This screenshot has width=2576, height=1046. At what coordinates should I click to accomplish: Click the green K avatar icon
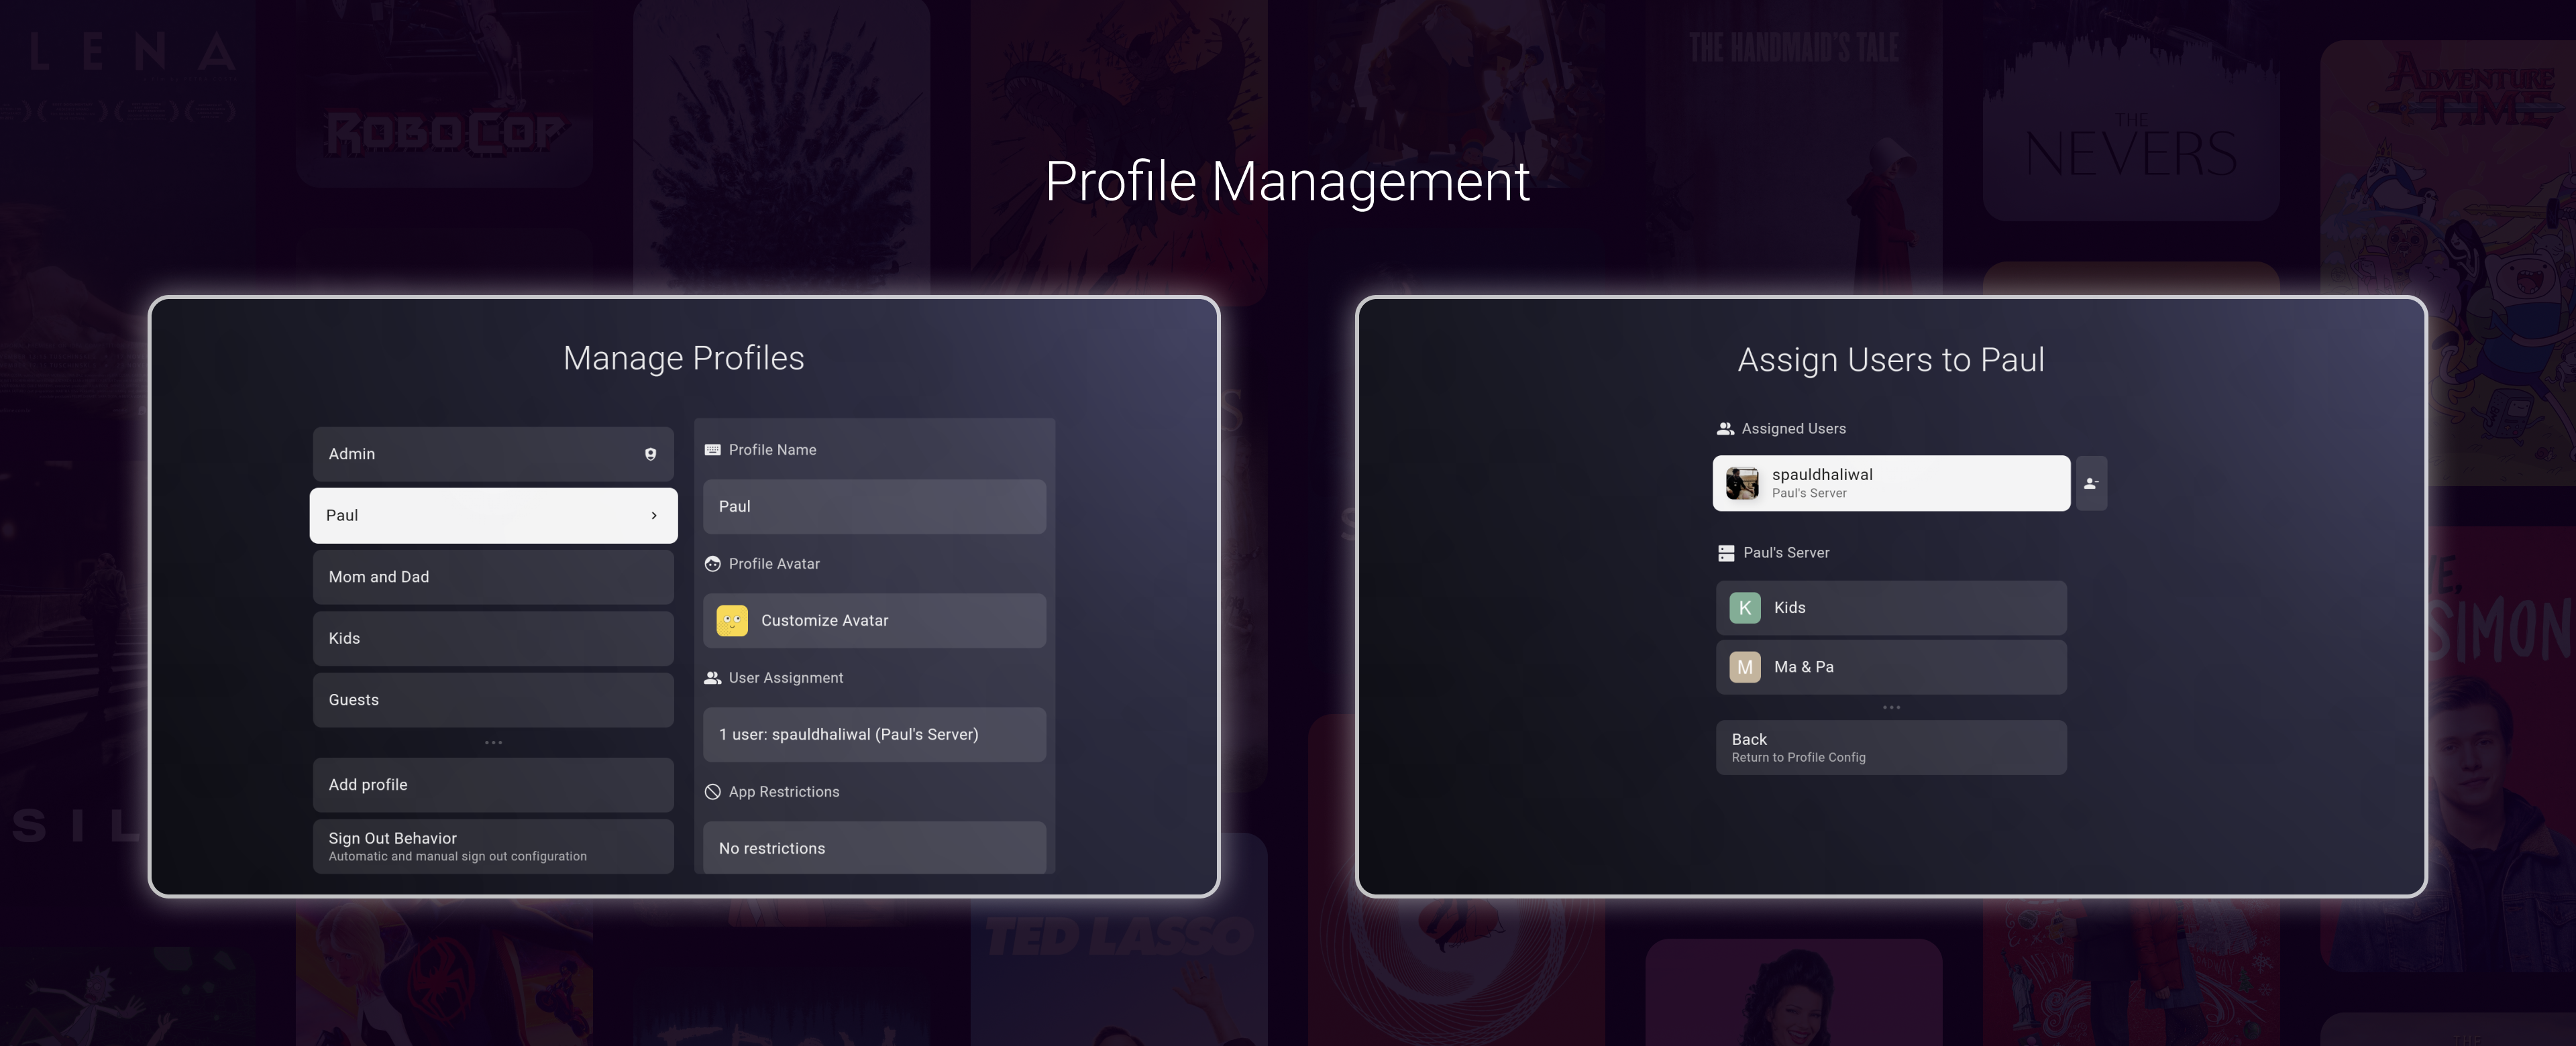click(x=1745, y=608)
